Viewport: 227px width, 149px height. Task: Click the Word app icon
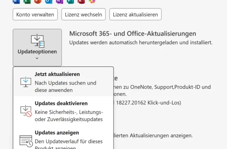(16, 1)
